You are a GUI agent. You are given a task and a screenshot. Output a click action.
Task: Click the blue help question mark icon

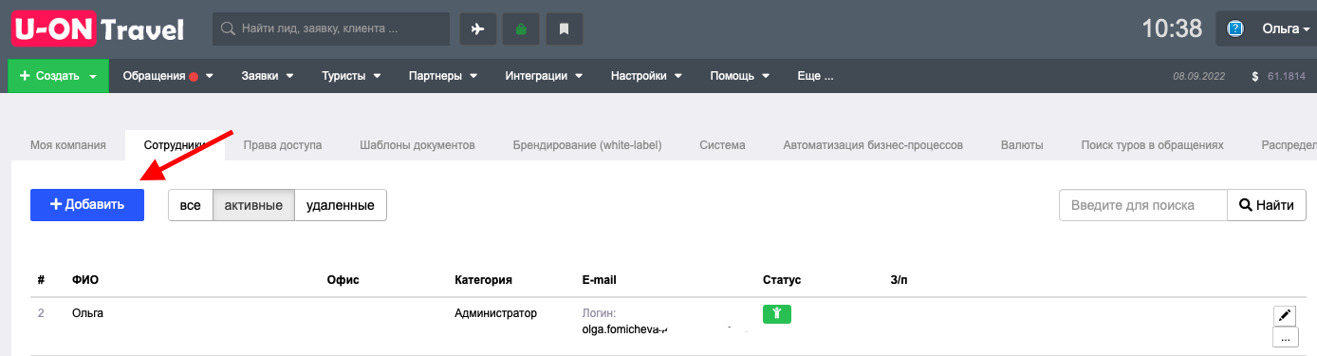(x=1235, y=28)
